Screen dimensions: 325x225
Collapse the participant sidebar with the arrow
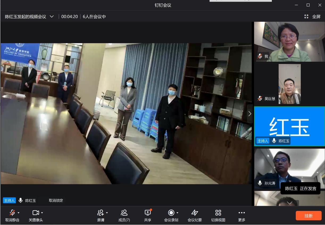coord(249,114)
